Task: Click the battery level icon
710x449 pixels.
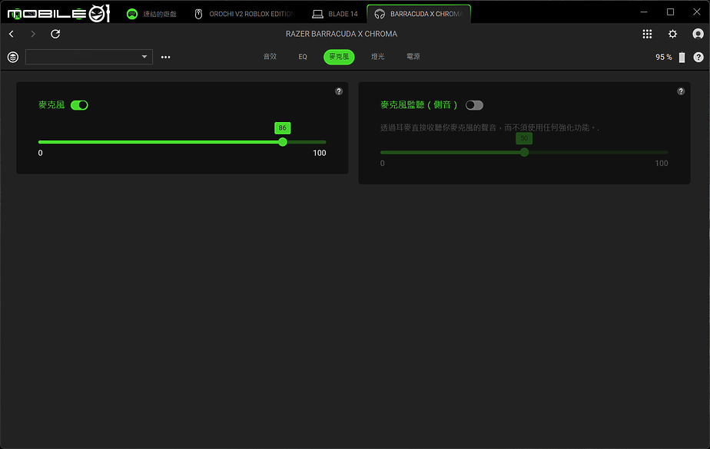Action: click(x=682, y=58)
